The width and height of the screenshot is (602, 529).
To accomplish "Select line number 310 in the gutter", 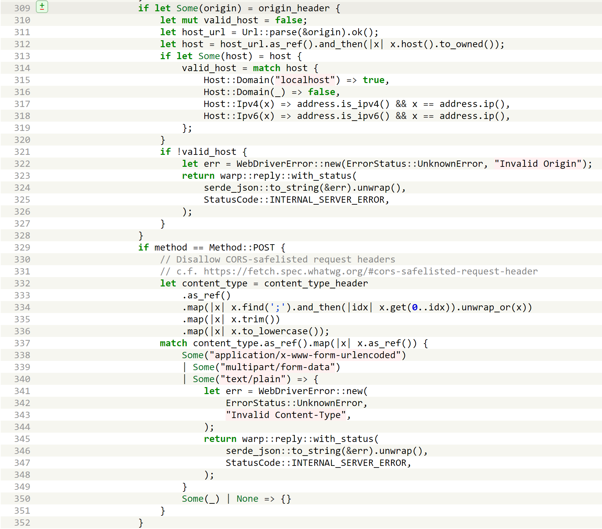I will pos(22,20).
